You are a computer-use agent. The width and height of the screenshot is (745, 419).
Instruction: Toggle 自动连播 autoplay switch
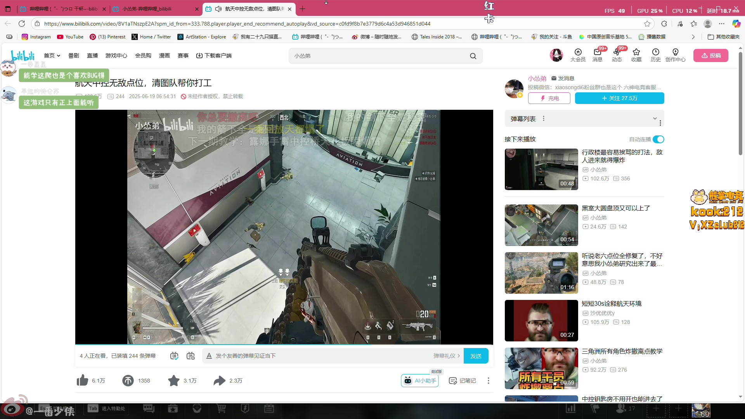pos(658,139)
